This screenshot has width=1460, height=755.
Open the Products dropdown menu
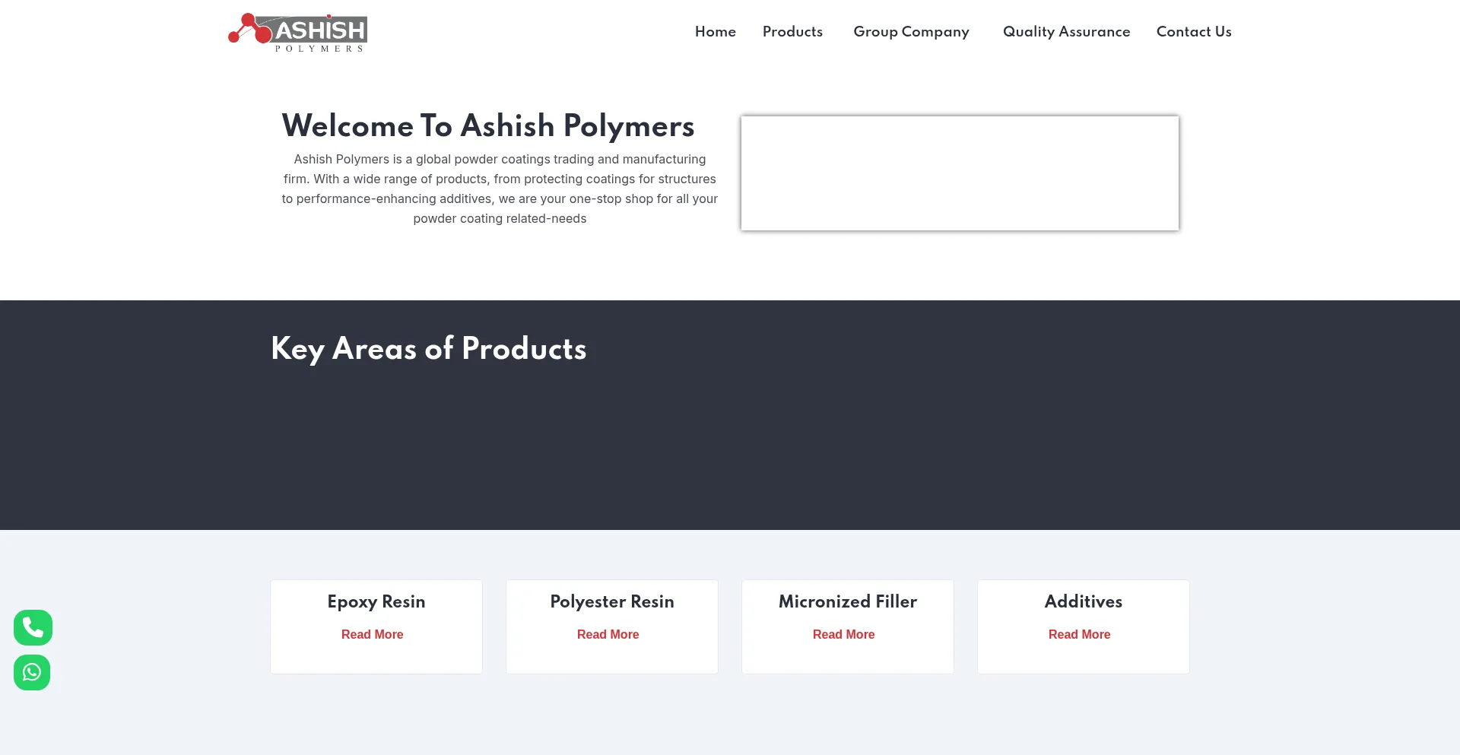pos(792,32)
